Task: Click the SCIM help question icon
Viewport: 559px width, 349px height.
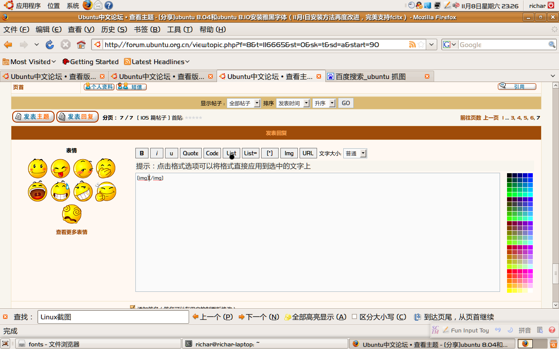Action: (552, 330)
